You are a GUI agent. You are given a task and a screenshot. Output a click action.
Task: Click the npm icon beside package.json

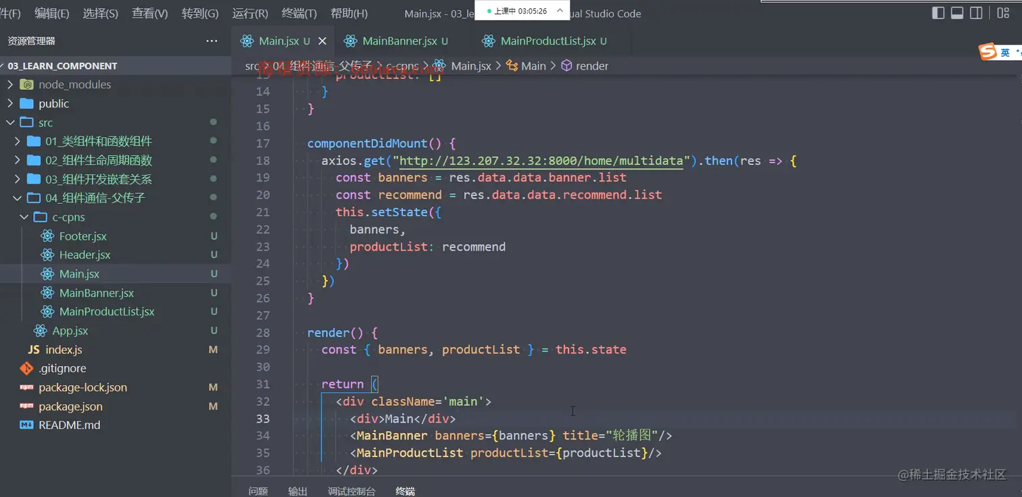click(x=26, y=407)
